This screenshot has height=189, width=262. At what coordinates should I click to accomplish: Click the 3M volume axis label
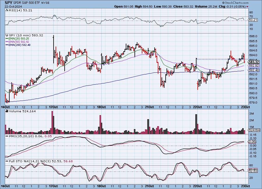click(252, 113)
